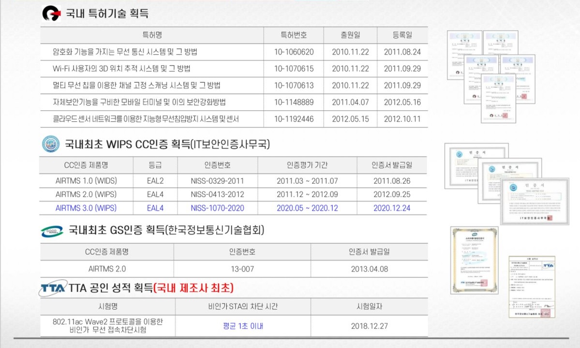The image size is (580, 348).
Task: Click the green GS certification logo
Action: (x=52, y=232)
